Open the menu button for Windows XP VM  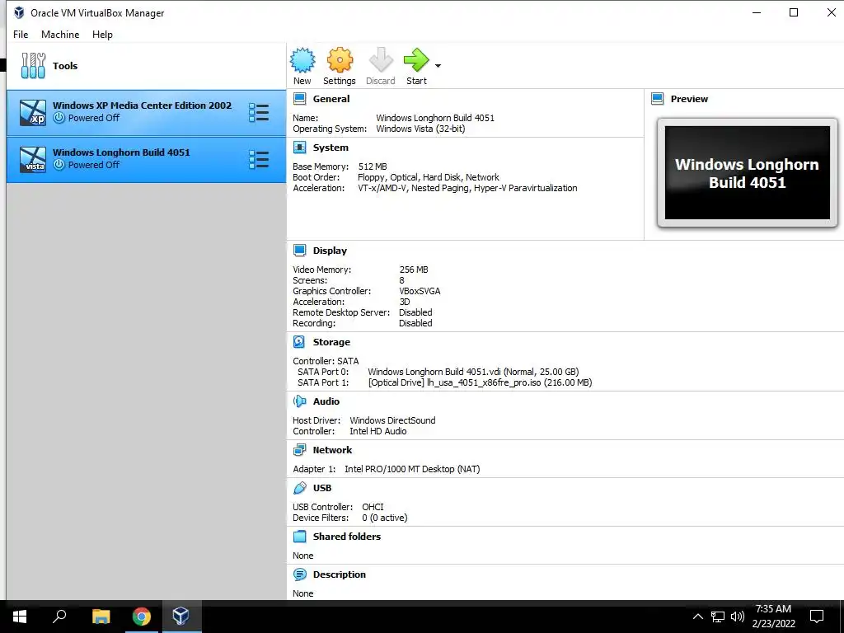point(259,112)
